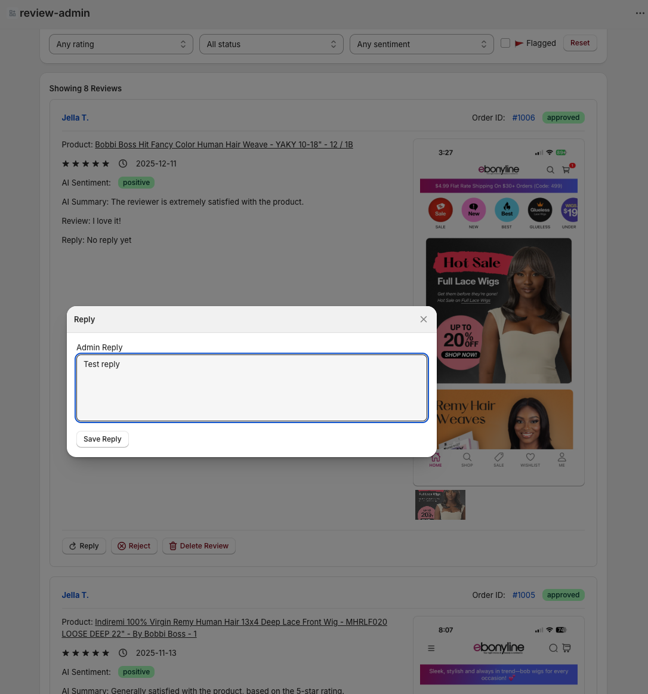Open order #1005 link
The image size is (648, 694).
(523, 595)
